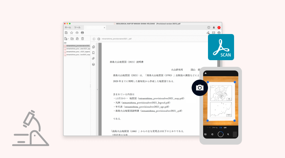Select 名刺 scan mode on phone

point(225,128)
